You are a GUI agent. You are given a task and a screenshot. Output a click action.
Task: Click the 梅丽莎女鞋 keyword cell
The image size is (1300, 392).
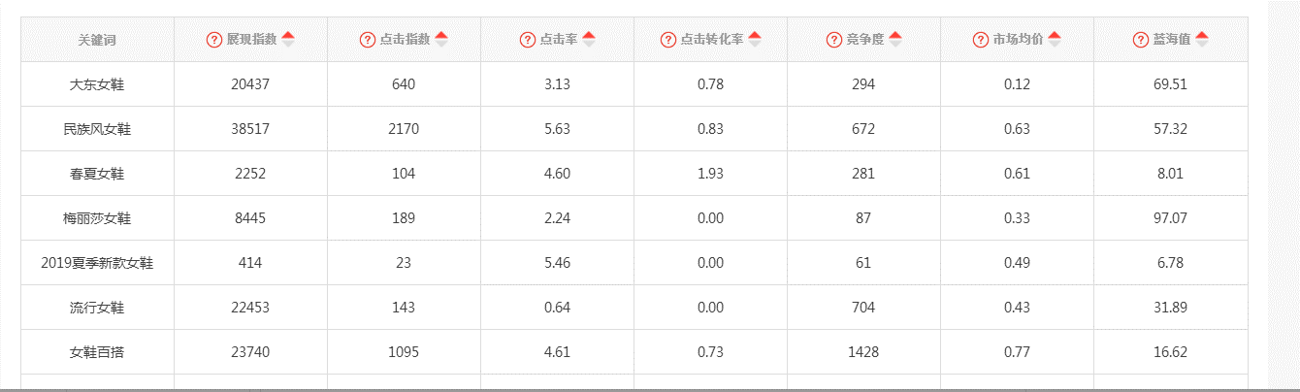pyautogui.click(x=97, y=218)
